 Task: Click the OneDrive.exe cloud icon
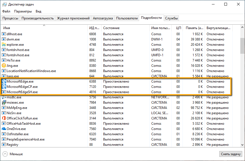coord(3,129)
